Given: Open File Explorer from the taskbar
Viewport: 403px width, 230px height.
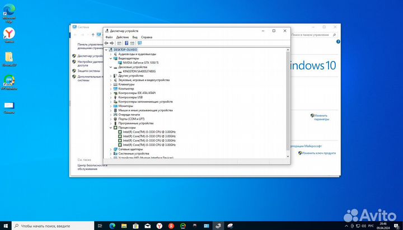Looking at the screenshot, I should pyautogui.click(x=124, y=226).
